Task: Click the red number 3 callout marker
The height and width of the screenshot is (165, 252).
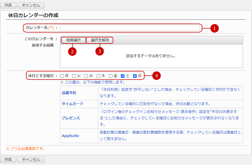Action: [x=100, y=51]
